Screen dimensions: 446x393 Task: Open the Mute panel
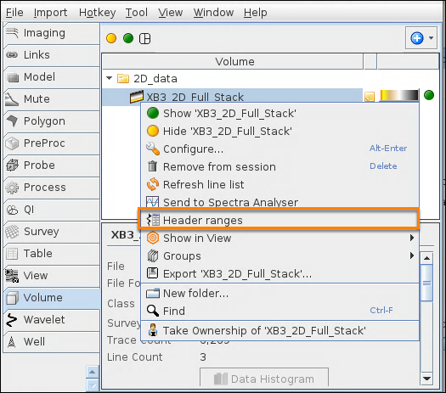[x=52, y=99]
